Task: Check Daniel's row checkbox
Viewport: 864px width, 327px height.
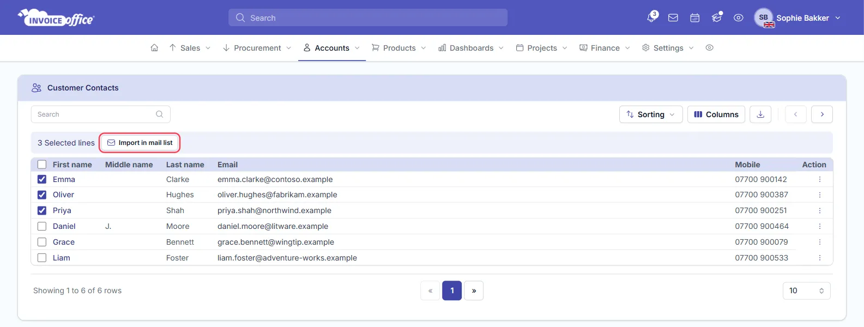Action: click(x=42, y=226)
